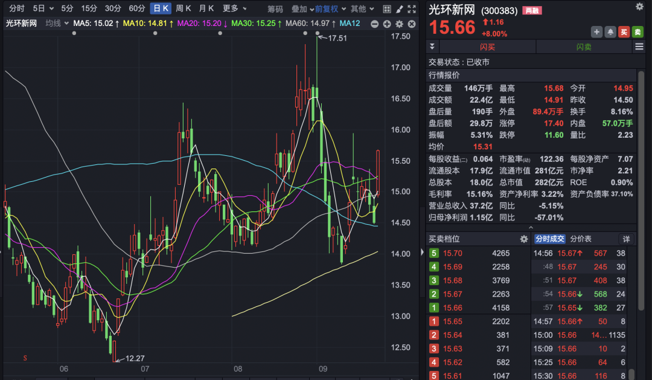The image size is (652, 380).
Task: Zoom out chart with minus circle icon
Action: [x=375, y=24]
